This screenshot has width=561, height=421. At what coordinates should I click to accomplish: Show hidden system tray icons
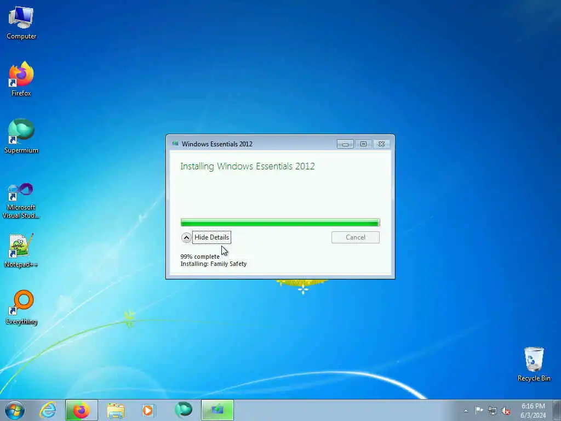[466, 411]
